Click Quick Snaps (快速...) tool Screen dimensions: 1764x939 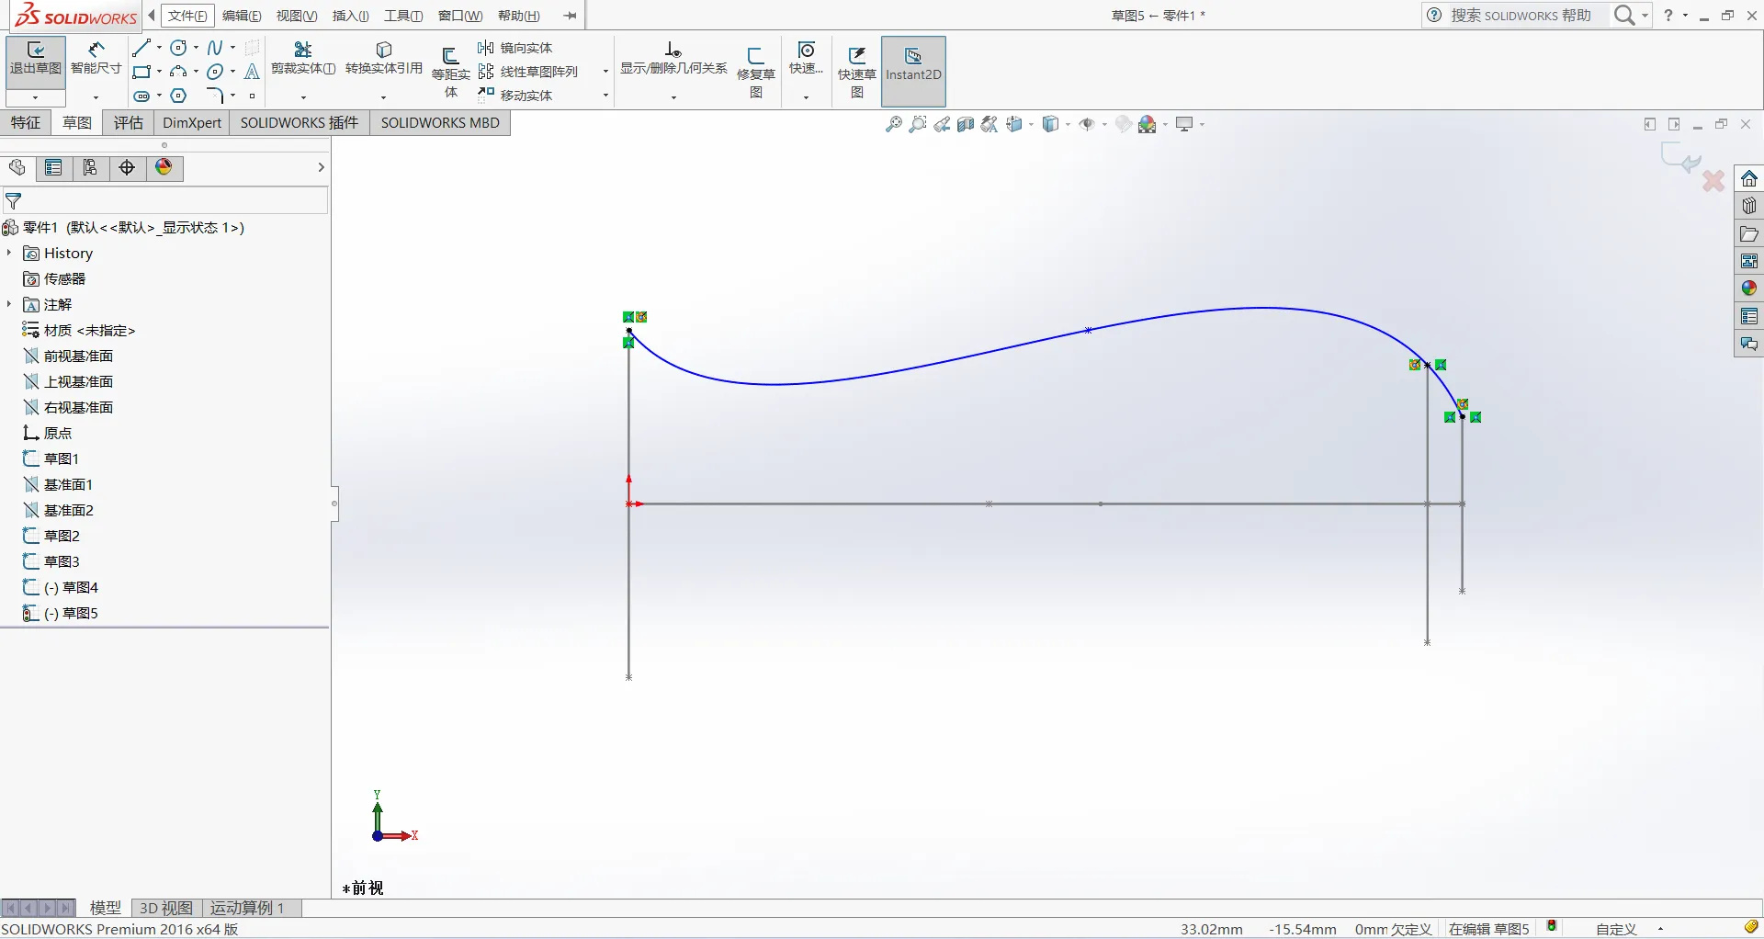806,59
